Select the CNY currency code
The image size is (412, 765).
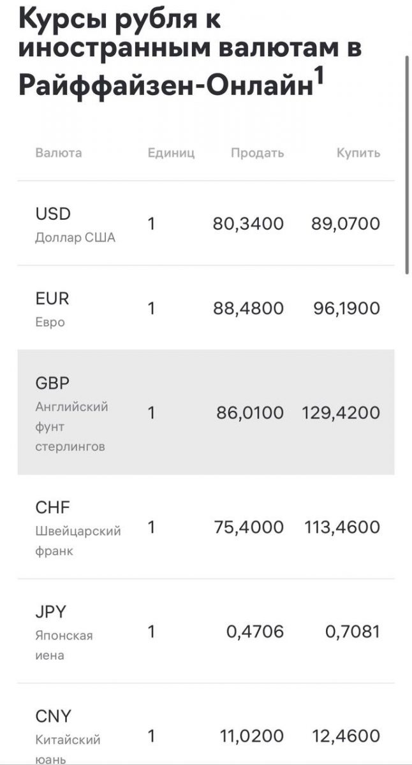coord(54,717)
